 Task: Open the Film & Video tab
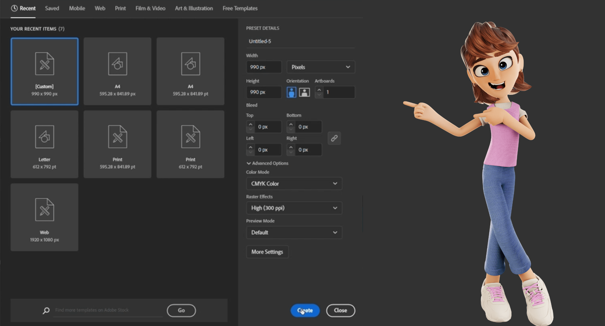[x=150, y=8]
